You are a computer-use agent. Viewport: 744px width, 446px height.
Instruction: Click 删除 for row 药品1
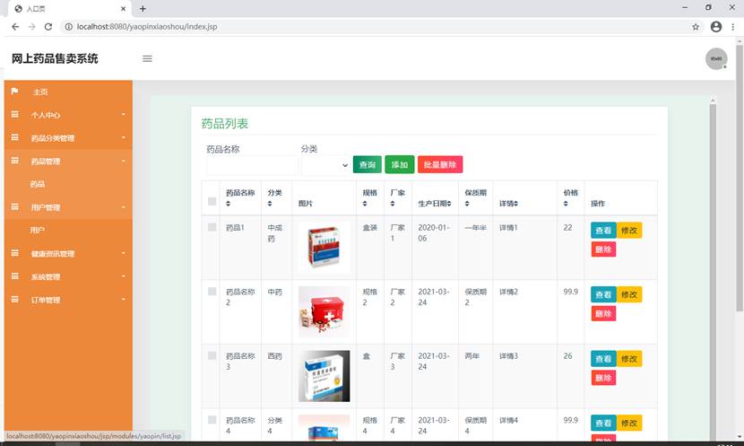click(603, 249)
